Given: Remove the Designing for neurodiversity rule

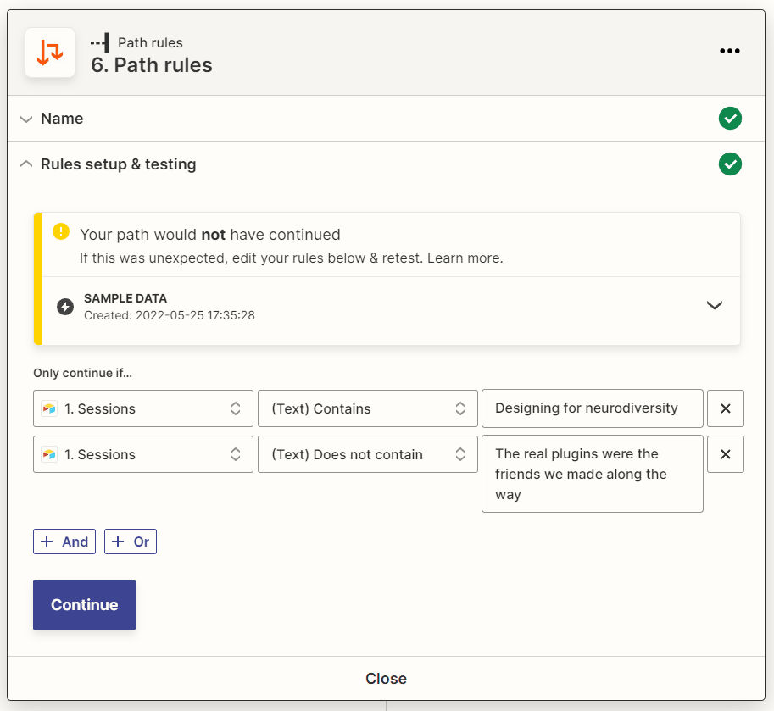Looking at the screenshot, I should tap(726, 408).
